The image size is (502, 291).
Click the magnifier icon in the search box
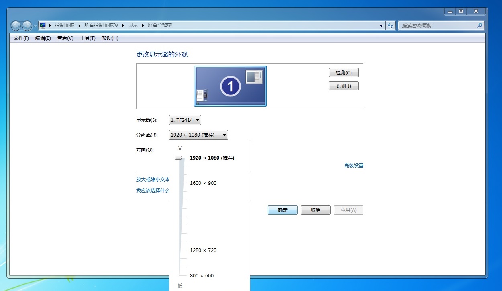pos(480,25)
